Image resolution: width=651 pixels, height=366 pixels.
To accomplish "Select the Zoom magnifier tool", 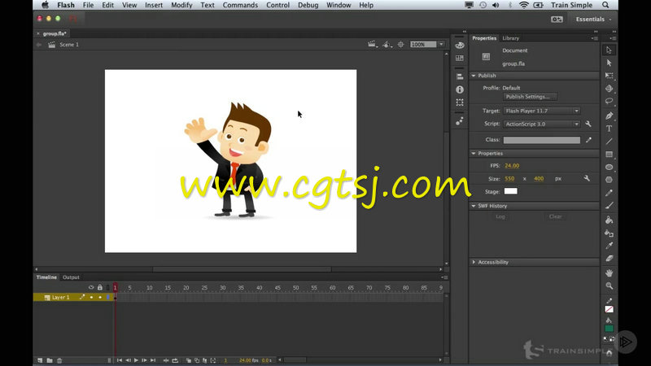I will [x=609, y=286].
